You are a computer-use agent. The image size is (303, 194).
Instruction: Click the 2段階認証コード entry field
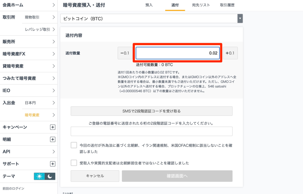pos(151,131)
